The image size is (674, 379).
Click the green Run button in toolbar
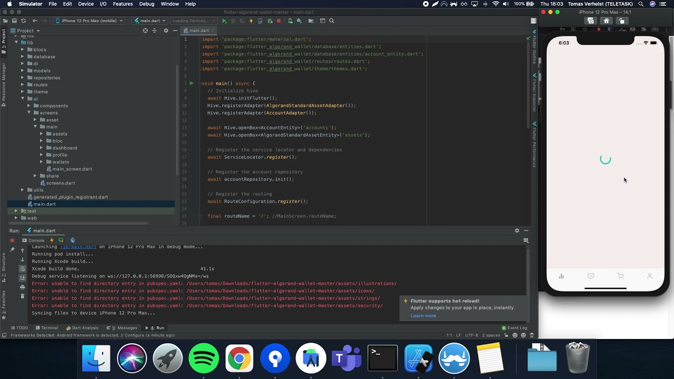224,21
